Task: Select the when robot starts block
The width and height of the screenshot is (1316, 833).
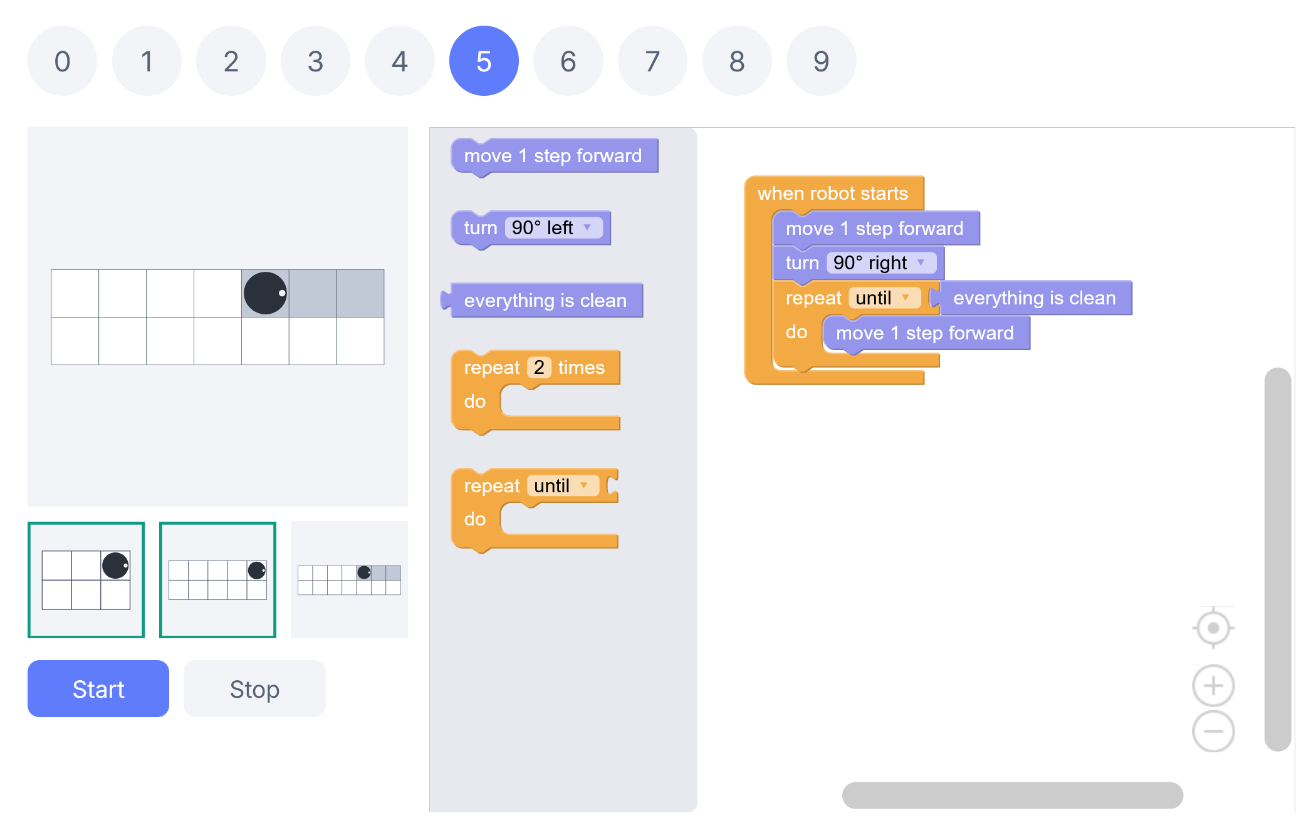Action: point(833,193)
